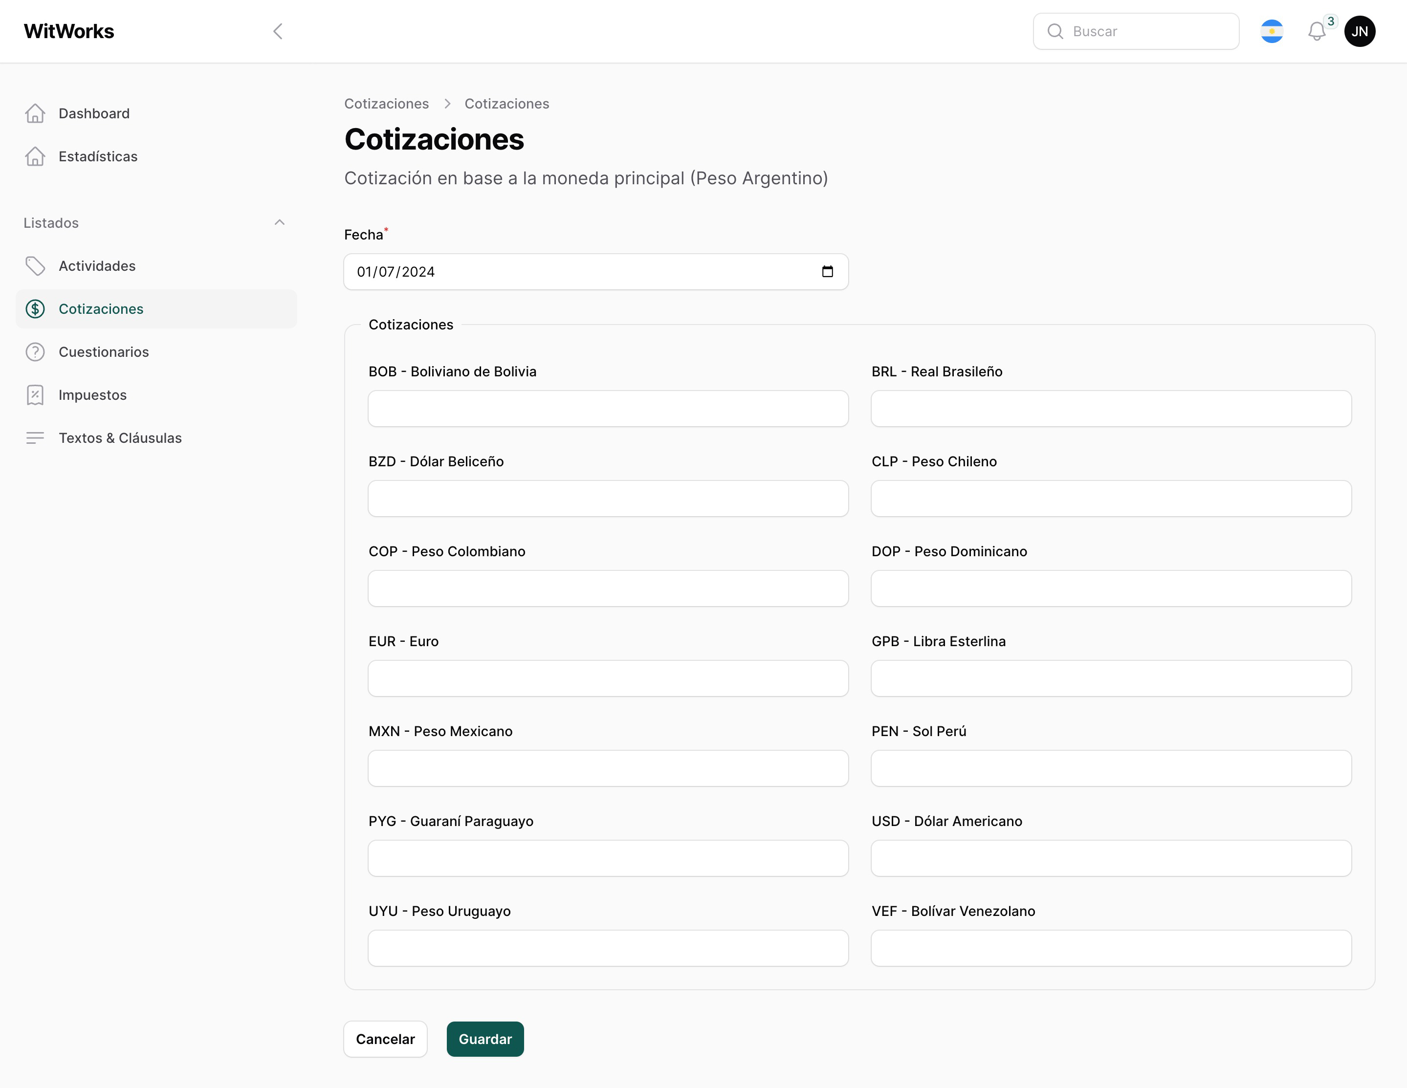Click the Actividades tag icon
Screen dimensions: 1407x1088
pos(35,266)
